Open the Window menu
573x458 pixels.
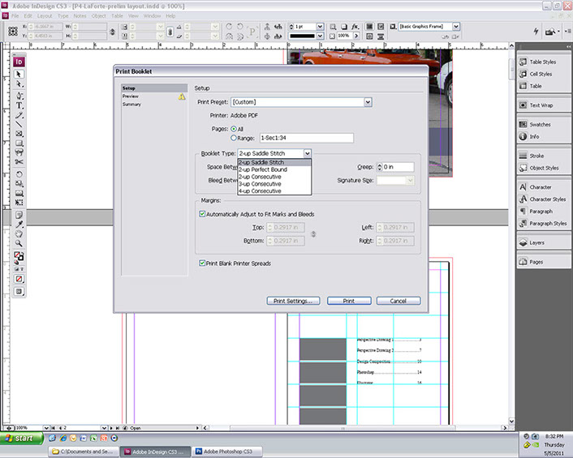click(x=152, y=16)
